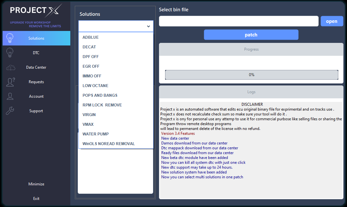Click the DTC lightbulb icon
The height and width of the screenshot is (207, 347).
(x=10, y=53)
